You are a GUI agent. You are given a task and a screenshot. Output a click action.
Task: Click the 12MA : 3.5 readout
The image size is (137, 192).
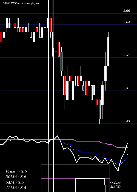coord(16,188)
